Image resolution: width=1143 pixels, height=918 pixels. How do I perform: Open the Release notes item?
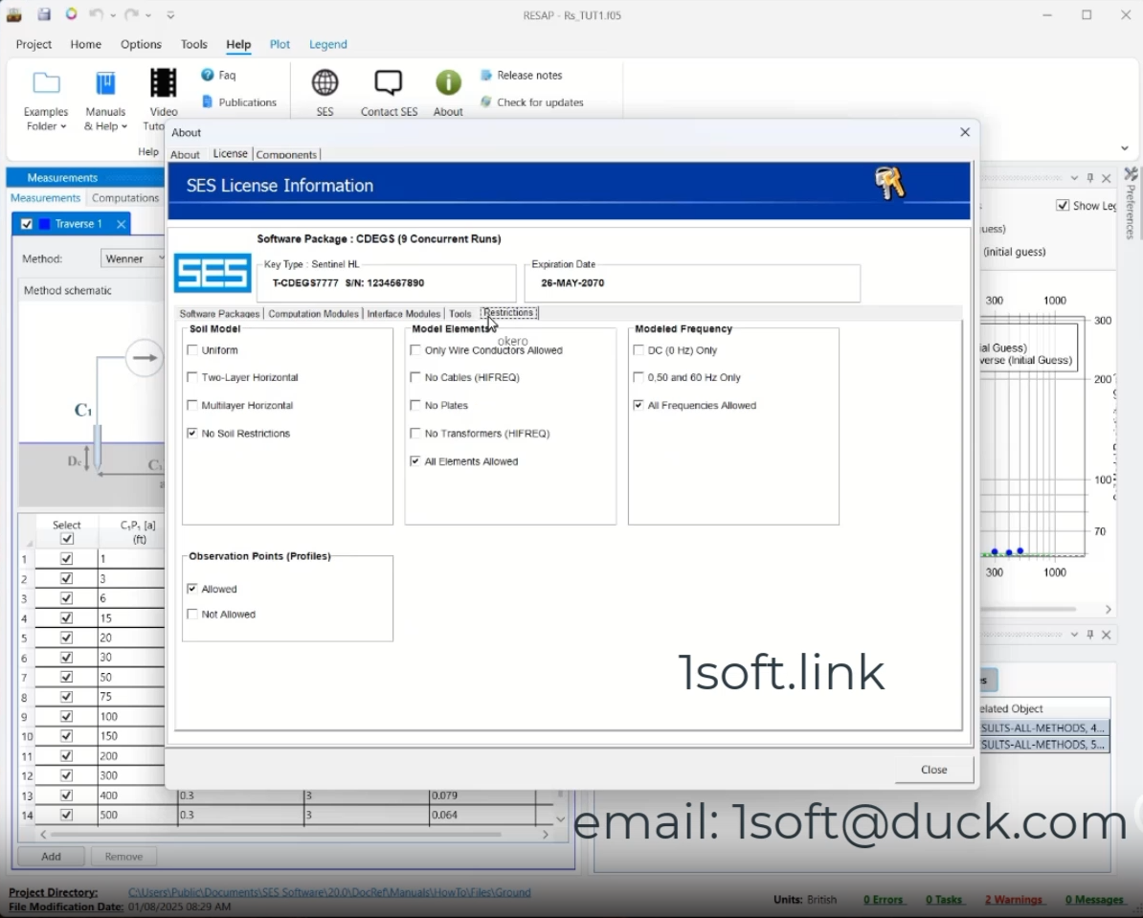(521, 75)
